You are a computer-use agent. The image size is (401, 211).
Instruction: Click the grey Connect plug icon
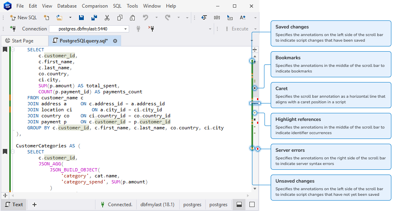tap(138, 28)
